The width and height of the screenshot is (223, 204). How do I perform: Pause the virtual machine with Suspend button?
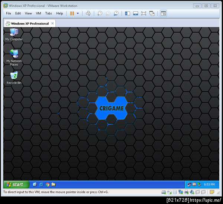(72, 13)
